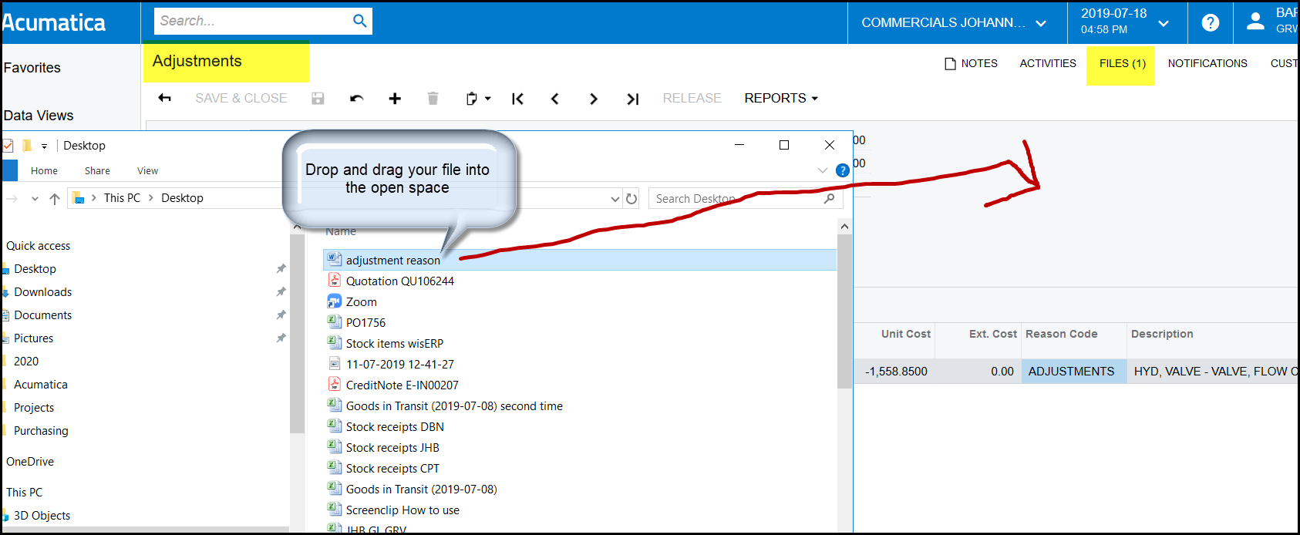Open the FILES (1) tab
Screen dimensions: 1300x535
click(1122, 64)
